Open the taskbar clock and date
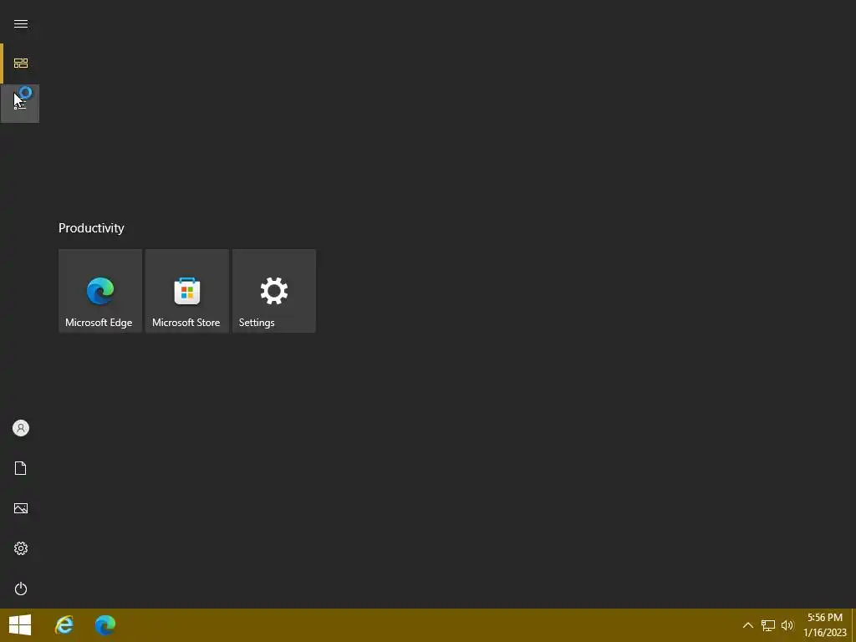 [x=825, y=625]
